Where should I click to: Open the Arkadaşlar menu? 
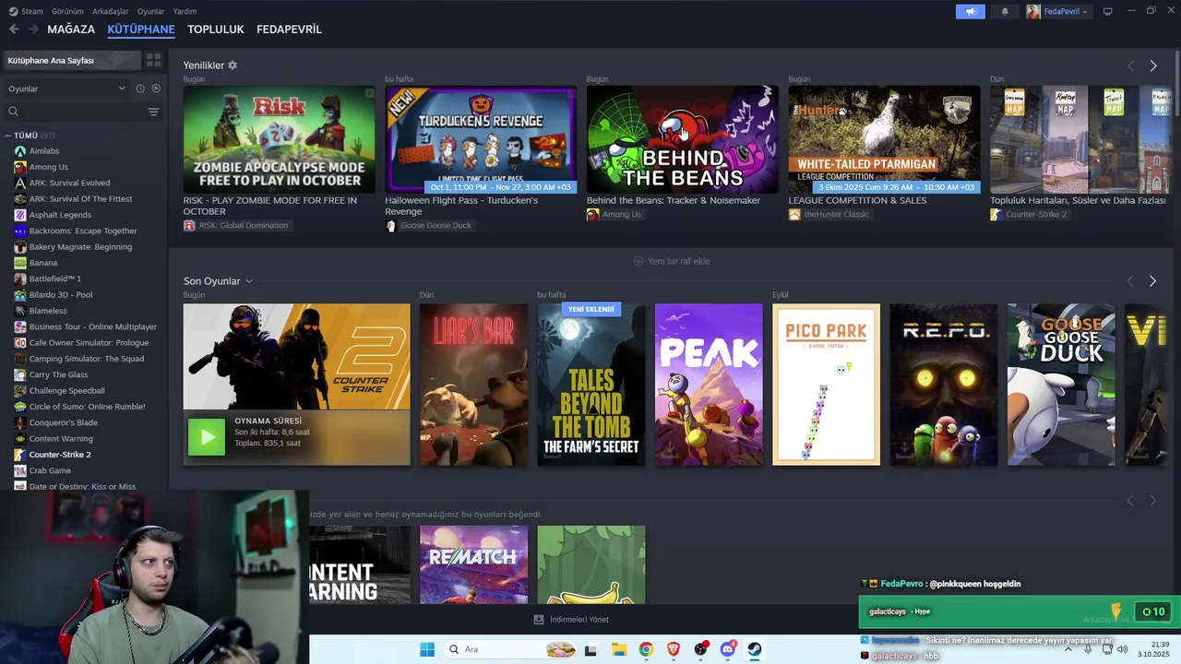(x=111, y=11)
